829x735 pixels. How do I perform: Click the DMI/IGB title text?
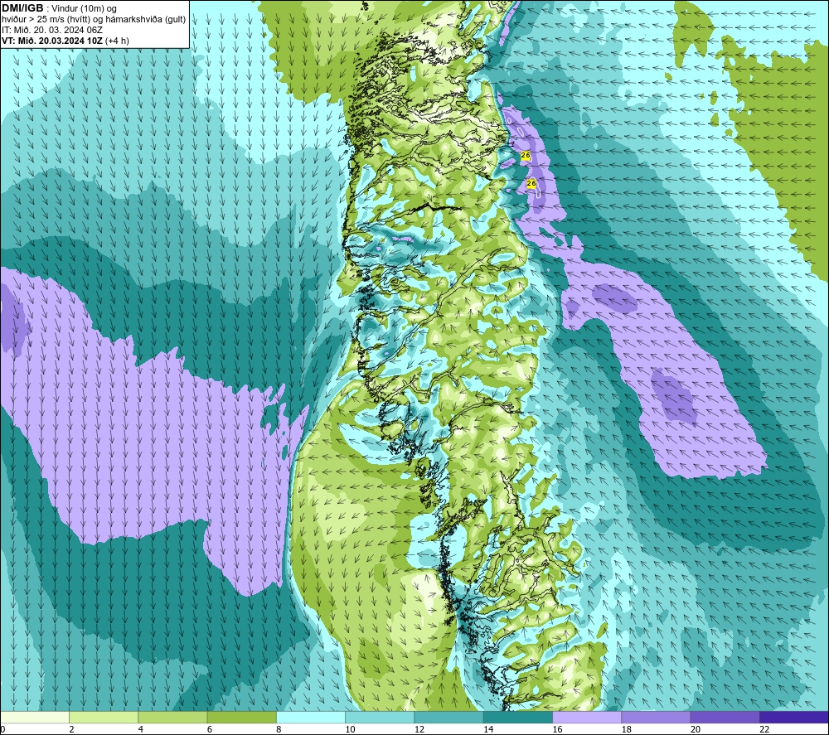coord(22,8)
